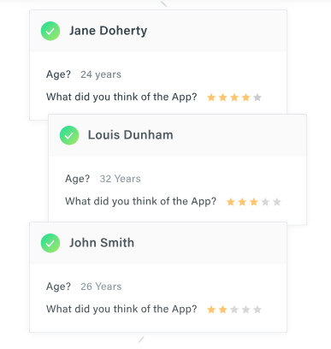Open the Jane Doherty name heading
Viewport: 331px width, 349px height.
[108, 31]
